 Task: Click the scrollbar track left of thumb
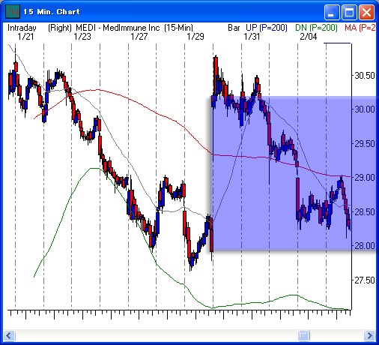[157, 335]
